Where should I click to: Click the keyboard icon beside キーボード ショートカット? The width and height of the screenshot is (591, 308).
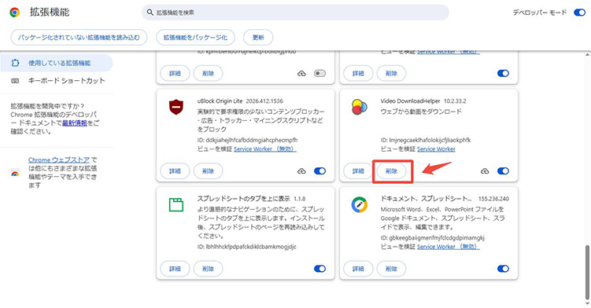tap(15, 81)
